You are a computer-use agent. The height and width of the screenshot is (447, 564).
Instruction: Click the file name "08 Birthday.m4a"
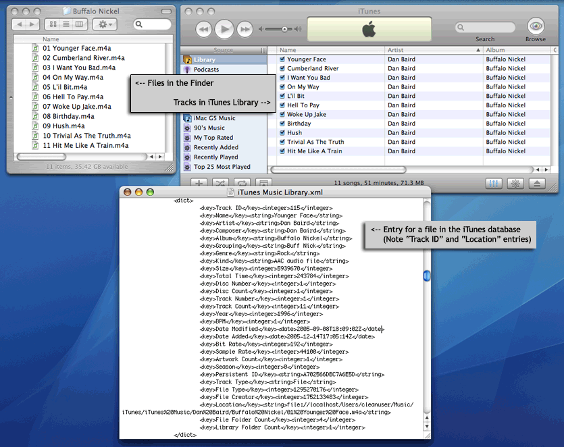pyautogui.click(x=68, y=116)
